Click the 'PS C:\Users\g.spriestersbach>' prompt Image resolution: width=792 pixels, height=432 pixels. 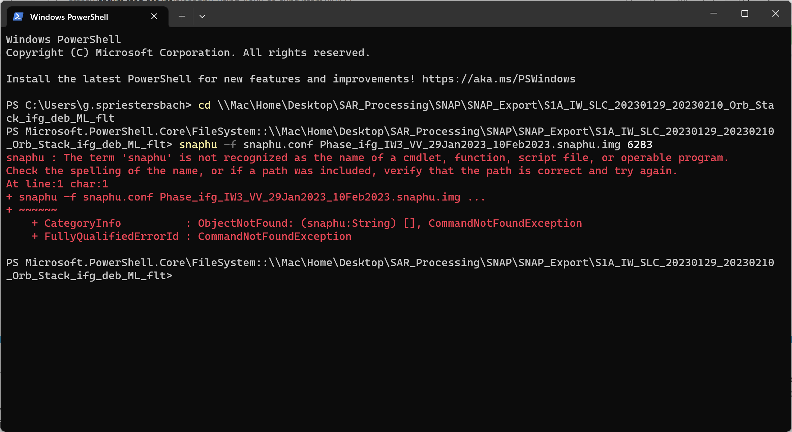[99, 105]
